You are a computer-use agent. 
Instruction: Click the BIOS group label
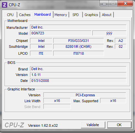click(11, 63)
